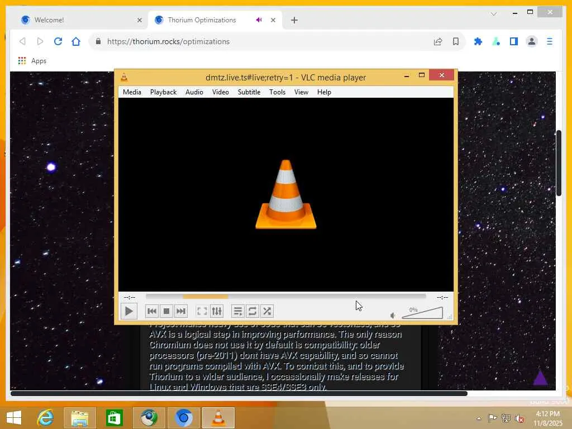
Task: Open the network status tray icon
Action: [506, 418]
